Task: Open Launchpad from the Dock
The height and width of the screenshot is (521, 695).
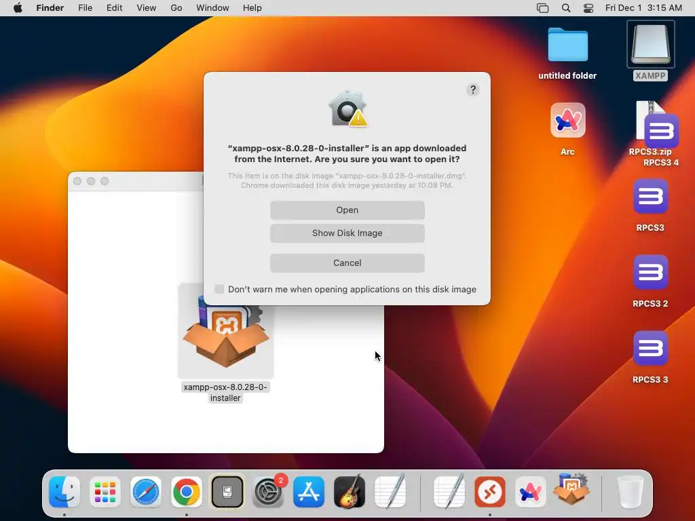Action: point(105,492)
